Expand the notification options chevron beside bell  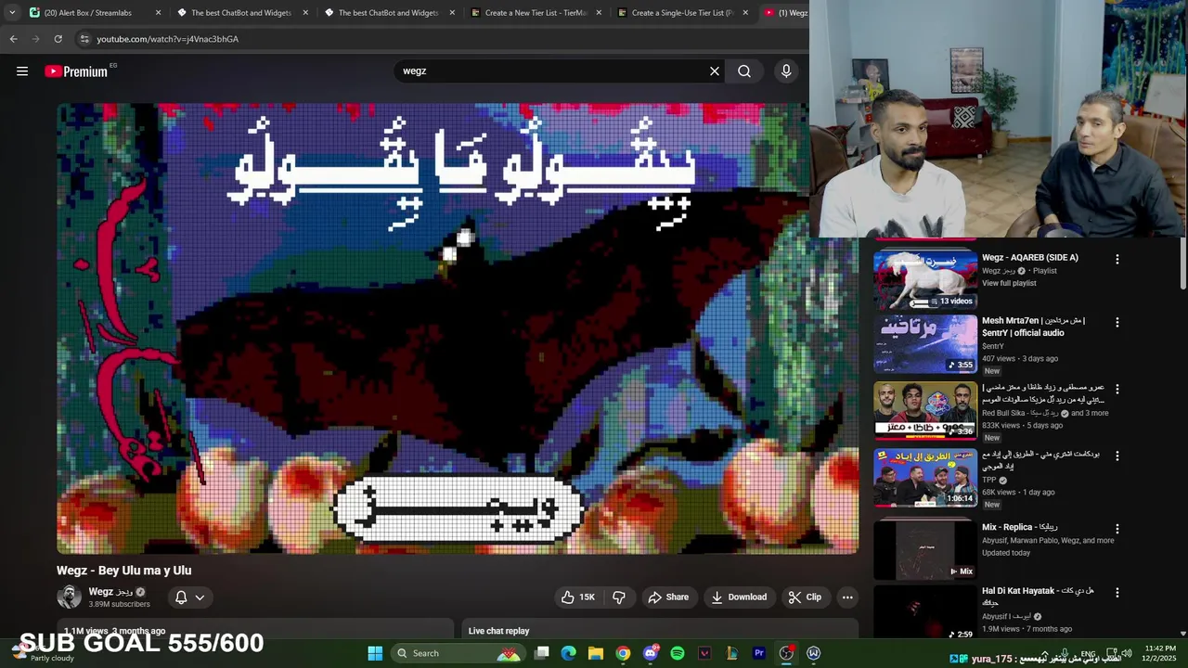pyautogui.click(x=200, y=597)
